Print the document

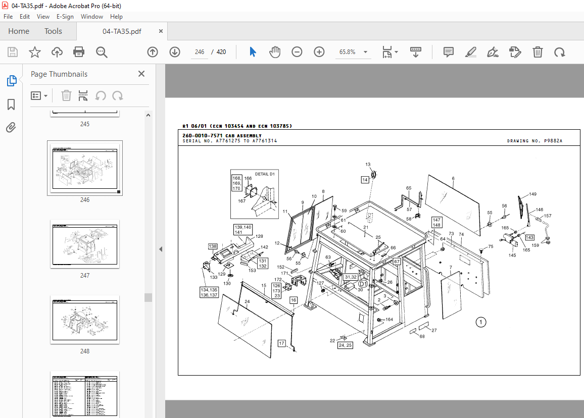(79, 52)
